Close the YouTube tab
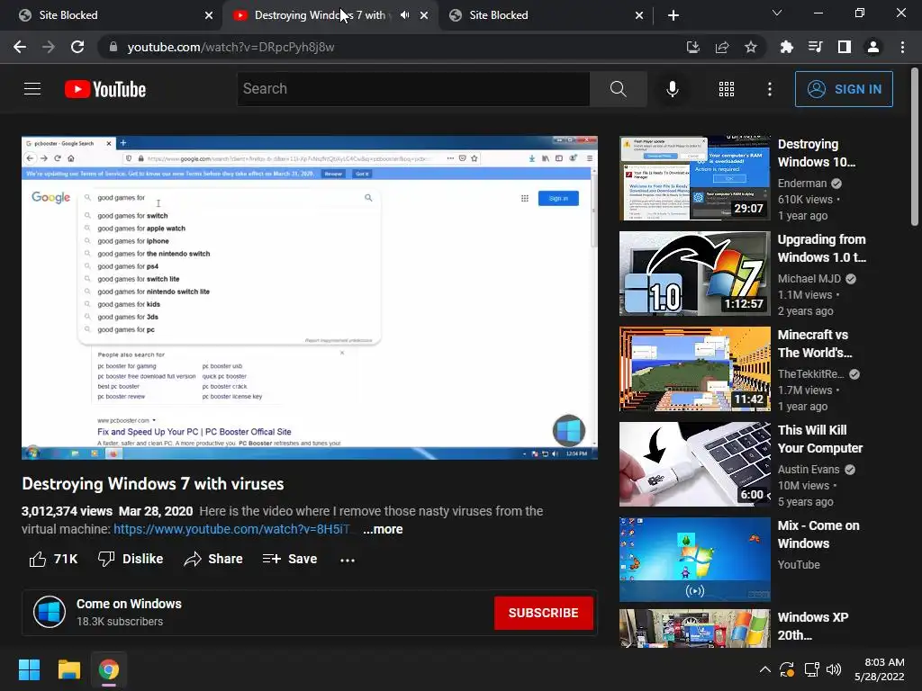922x691 pixels. pos(424,15)
